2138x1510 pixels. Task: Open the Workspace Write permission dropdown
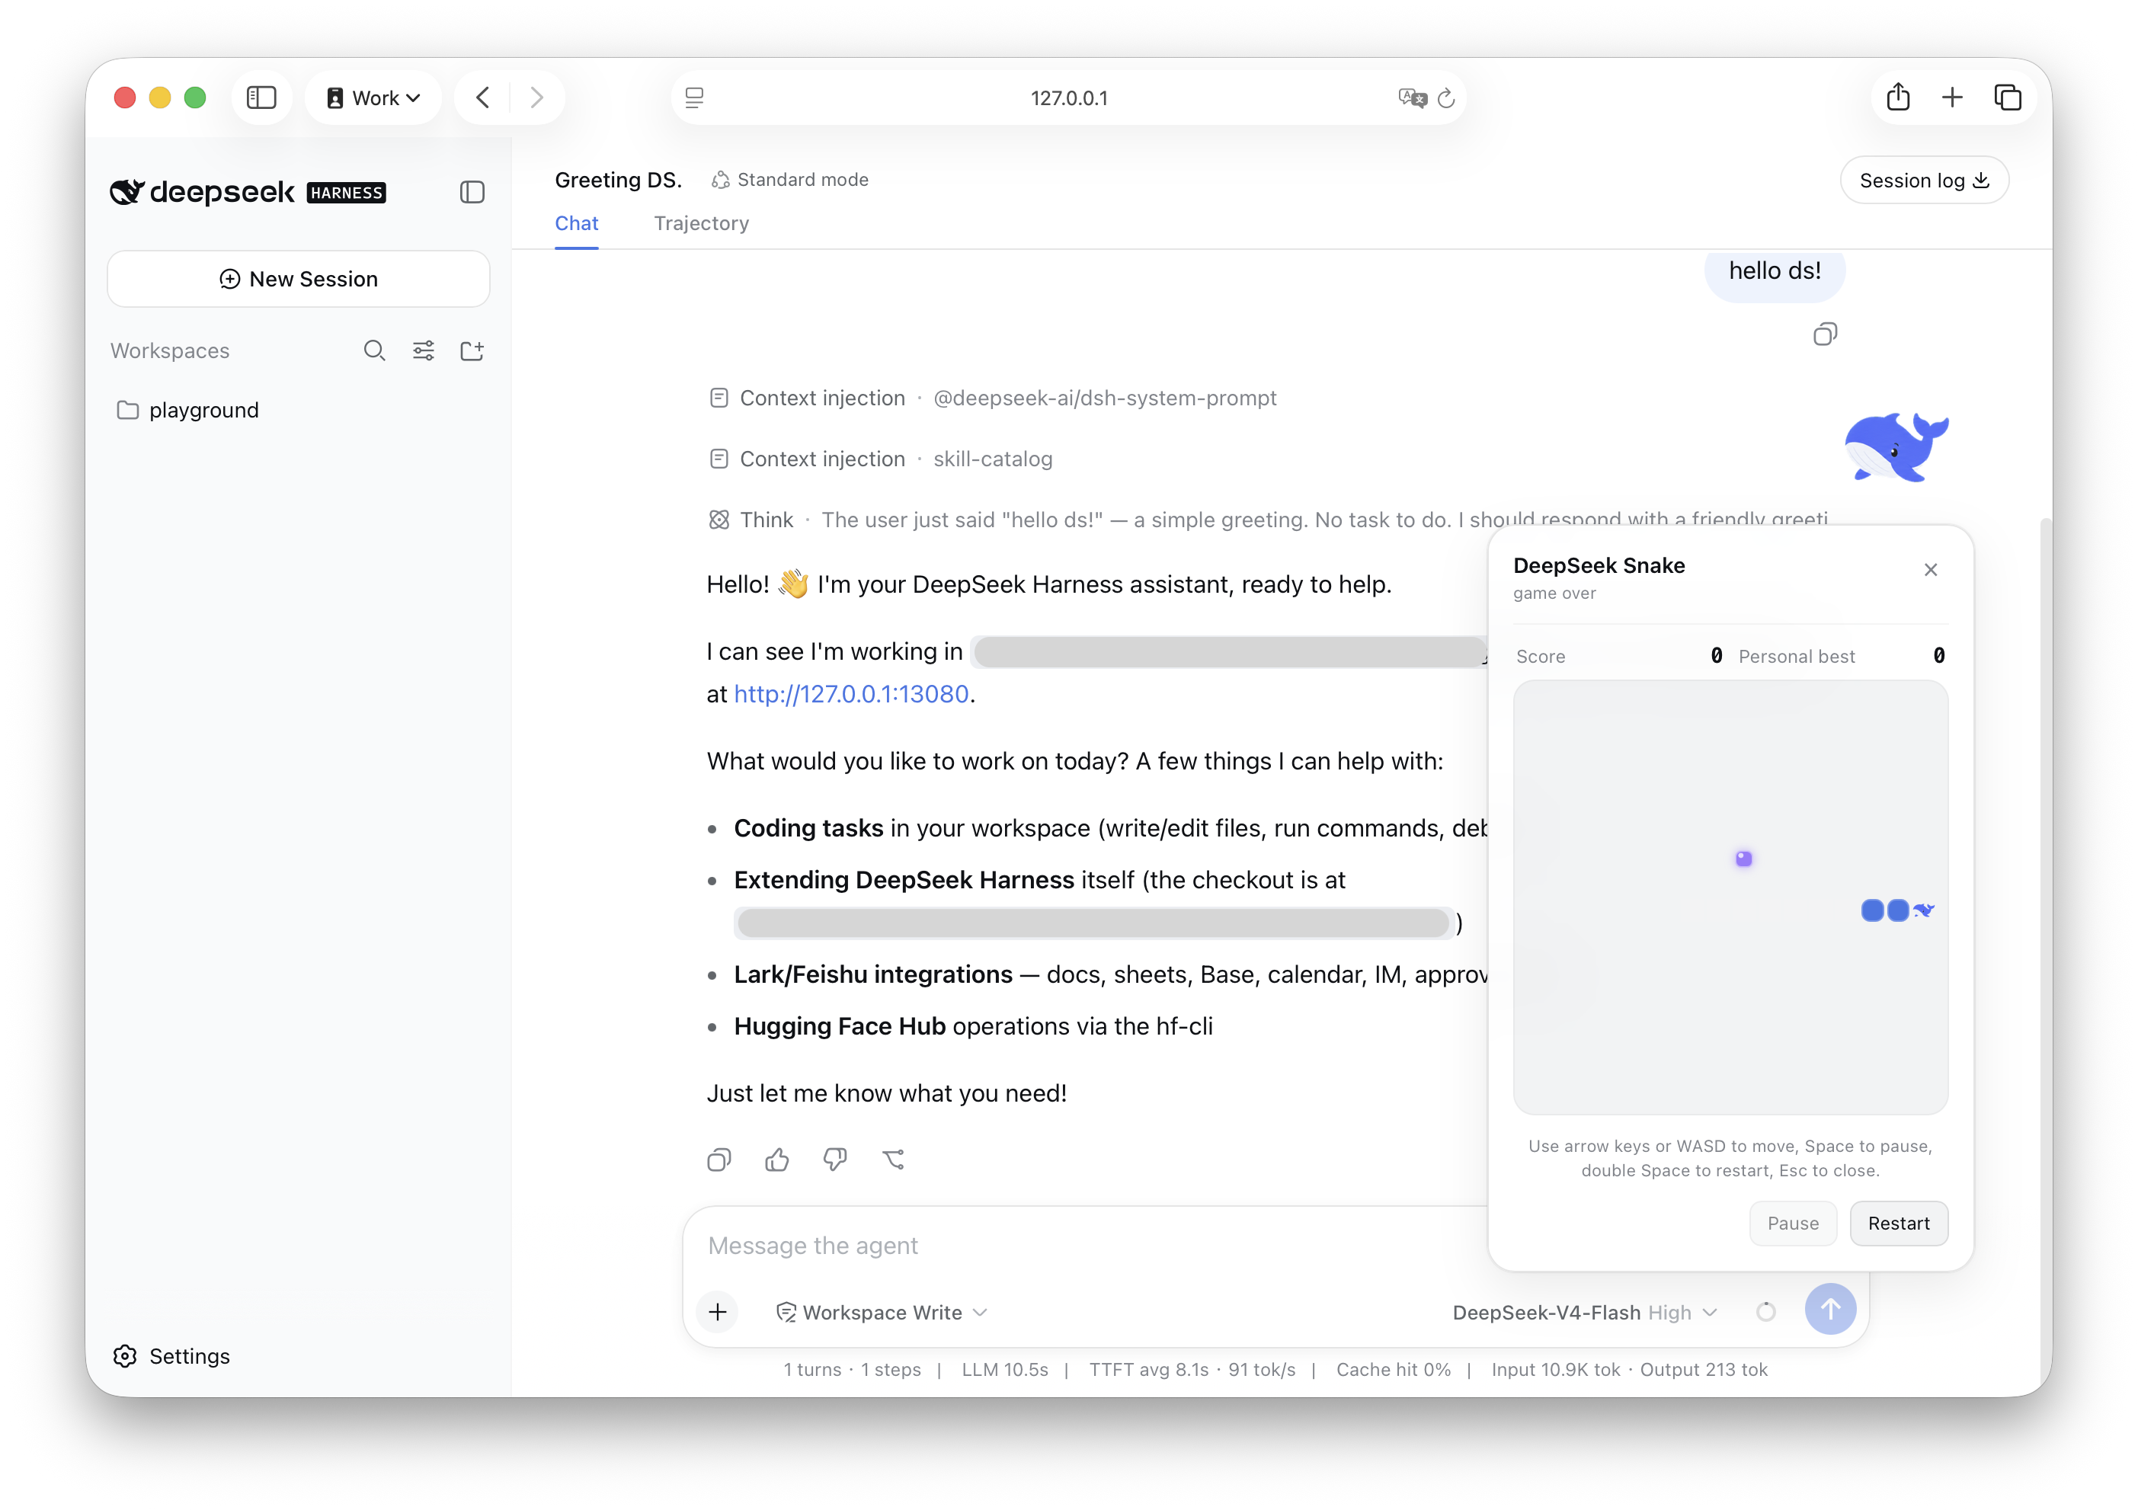point(882,1312)
